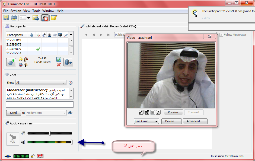The height and width of the screenshot is (161, 255).
Task: Click the connection status icon in status bar
Action: click(8, 156)
